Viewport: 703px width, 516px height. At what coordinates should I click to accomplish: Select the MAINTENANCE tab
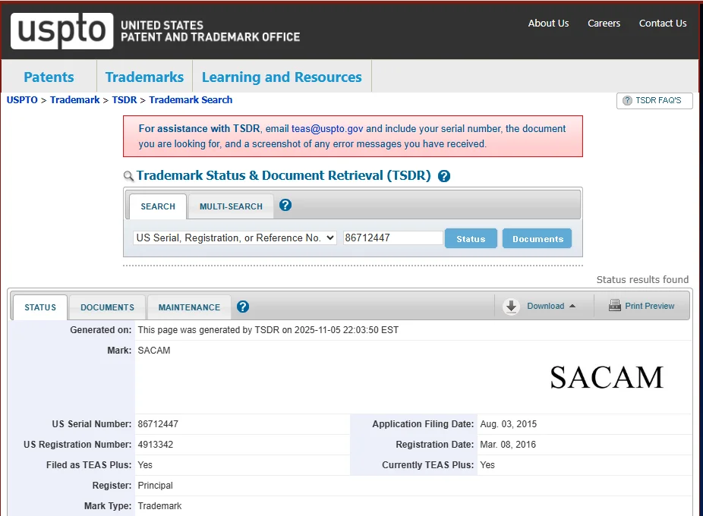188,307
